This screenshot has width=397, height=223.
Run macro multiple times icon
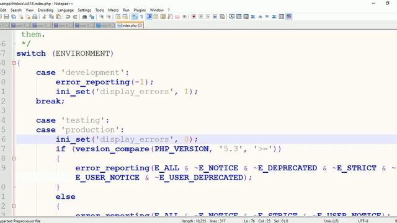click(x=215, y=17)
